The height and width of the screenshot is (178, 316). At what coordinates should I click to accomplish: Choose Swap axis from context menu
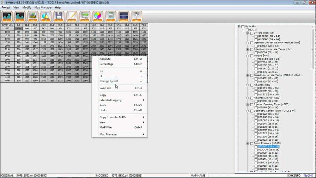119,88
